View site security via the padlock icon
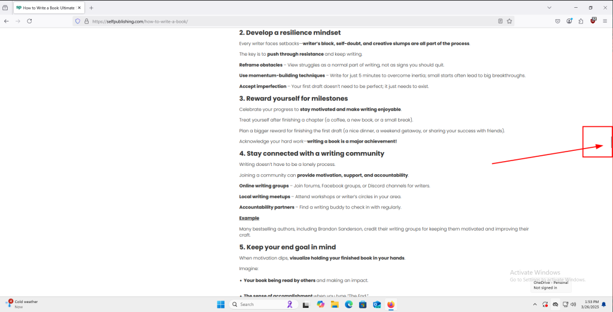This screenshot has width=613, height=312. [86, 22]
